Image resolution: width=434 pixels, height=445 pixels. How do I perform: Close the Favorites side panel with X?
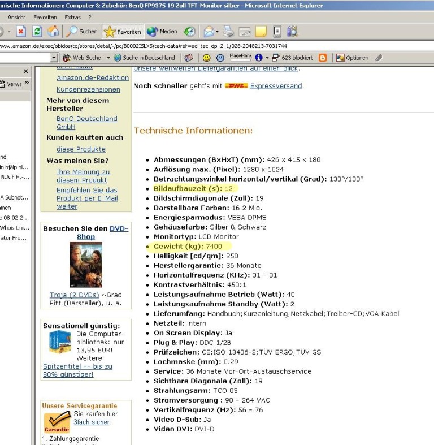(26, 71)
